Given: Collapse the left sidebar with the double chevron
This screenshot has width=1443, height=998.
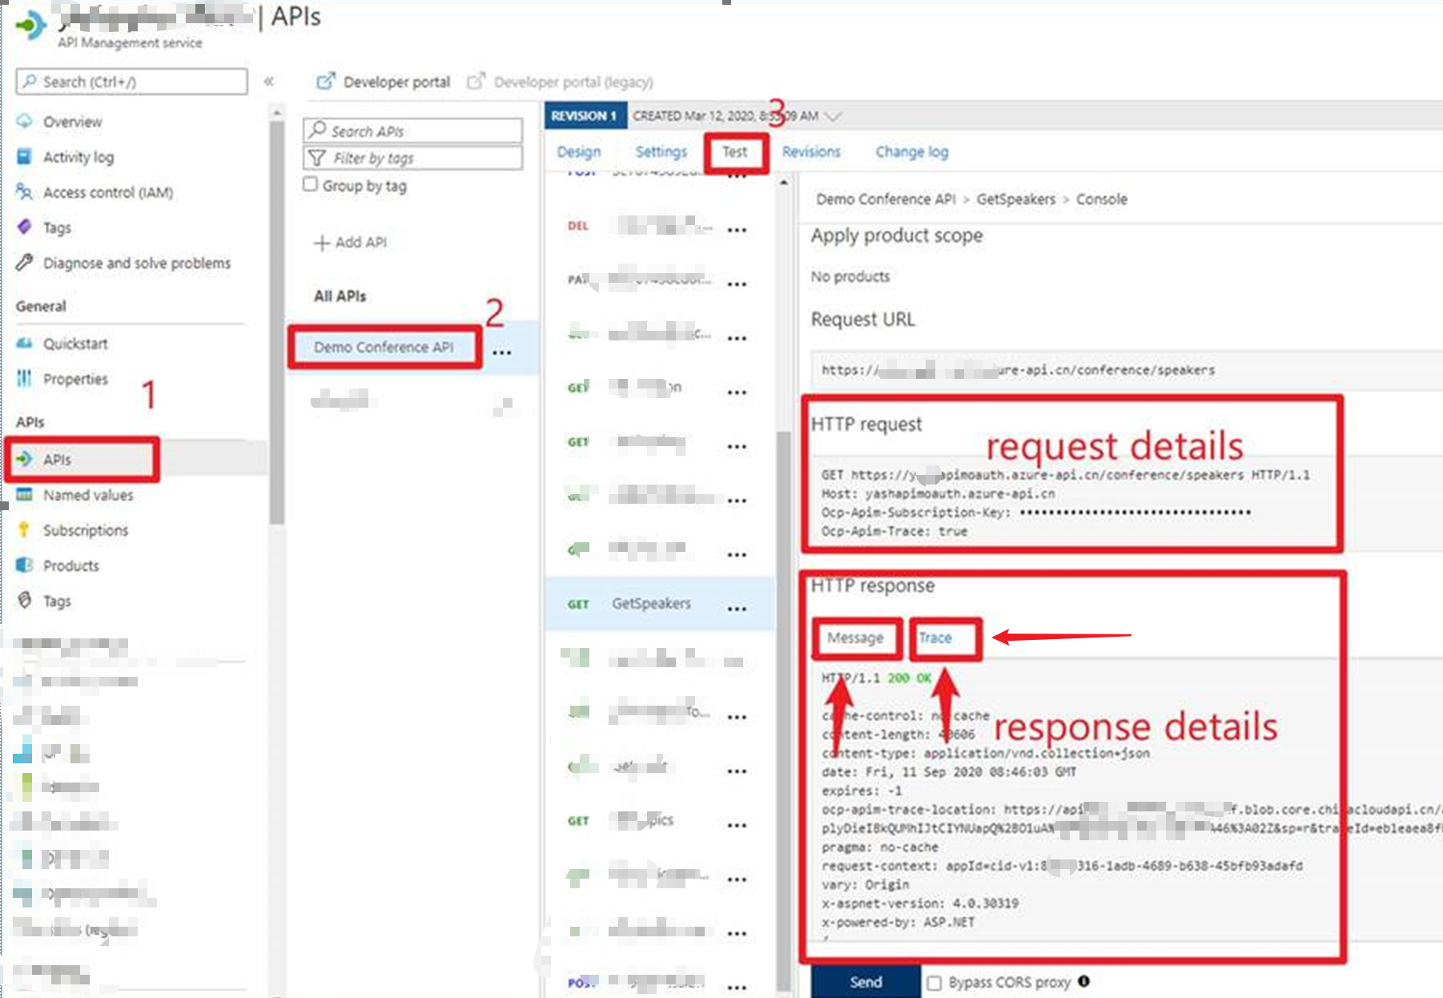Looking at the screenshot, I should [x=269, y=82].
